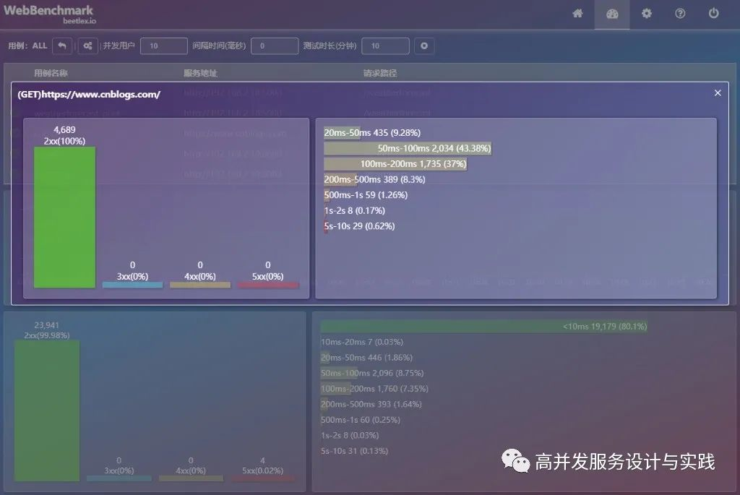
Task: Click the gears button next to the back arrow
Action: tap(87, 46)
